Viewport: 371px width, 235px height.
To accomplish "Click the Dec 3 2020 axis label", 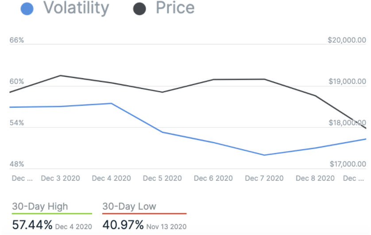I will point(60,178).
